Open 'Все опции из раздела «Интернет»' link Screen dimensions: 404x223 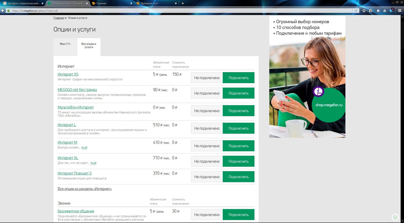pyautogui.click(x=85, y=189)
